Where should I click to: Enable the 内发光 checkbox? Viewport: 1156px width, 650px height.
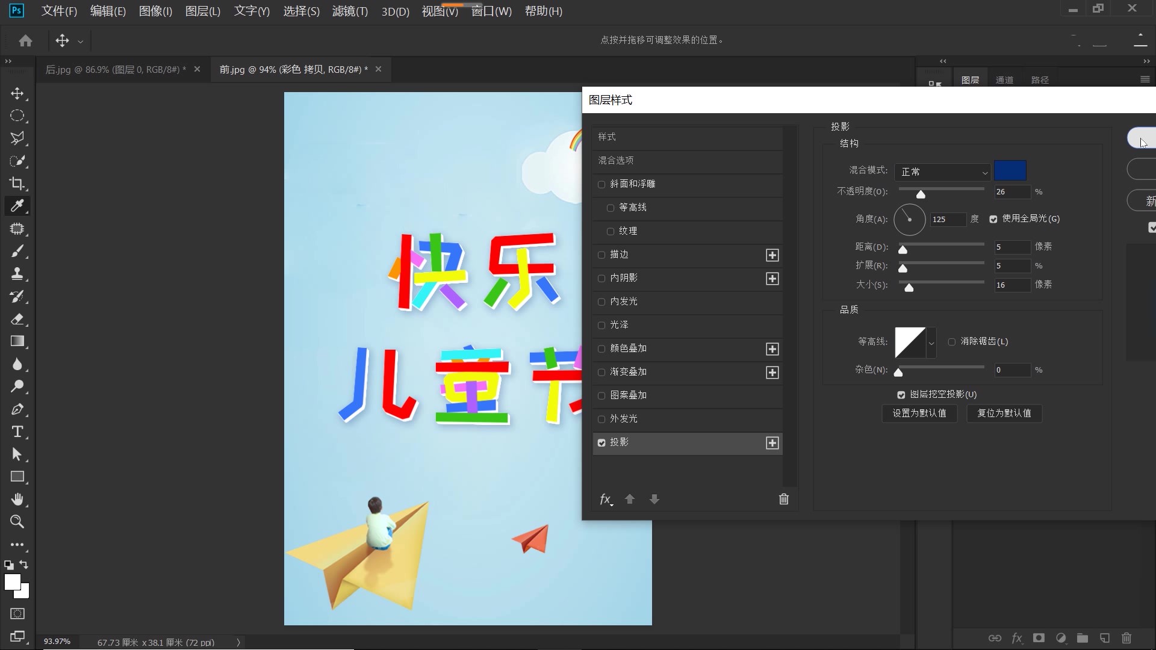[x=601, y=302]
